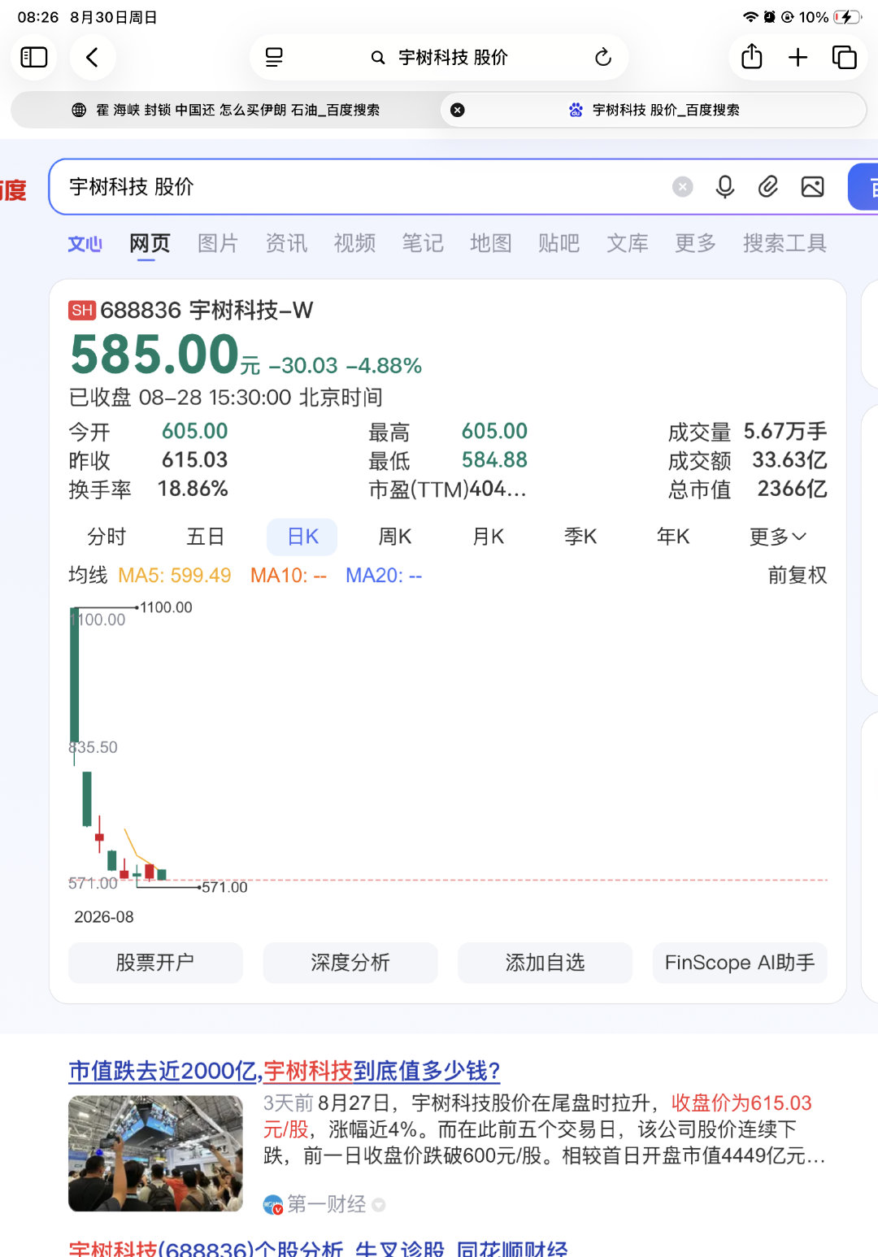Open the 贴吧 tab
Screen dimensions: 878x1257
(x=559, y=243)
